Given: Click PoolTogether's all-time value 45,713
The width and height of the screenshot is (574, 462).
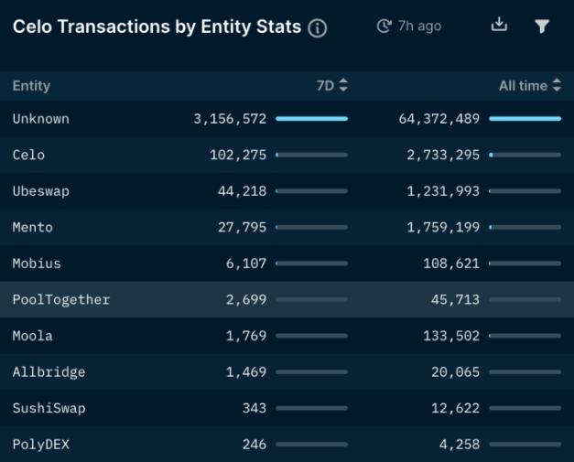Looking at the screenshot, I should click(x=455, y=299).
